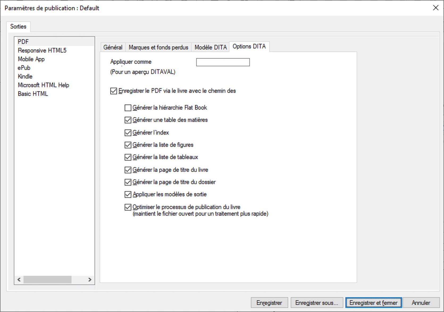Click Enregistrer sous... button

tap(316, 303)
